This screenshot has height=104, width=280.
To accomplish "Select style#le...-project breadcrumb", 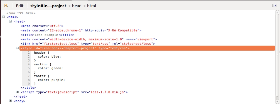I will point(48,6).
